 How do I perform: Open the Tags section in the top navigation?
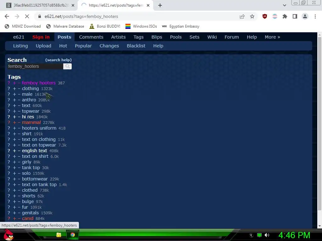click(138, 37)
